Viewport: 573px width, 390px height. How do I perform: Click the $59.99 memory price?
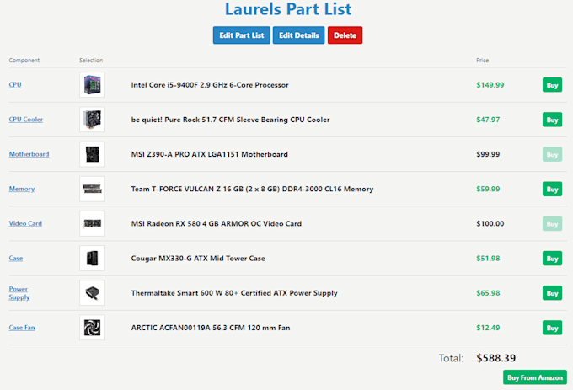[x=488, y=189]
